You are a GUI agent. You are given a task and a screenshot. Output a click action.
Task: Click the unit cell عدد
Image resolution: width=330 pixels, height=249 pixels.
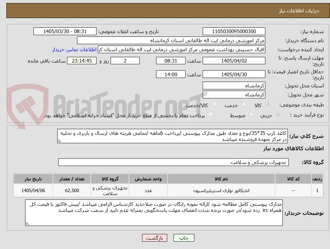(x=148, y=190)
